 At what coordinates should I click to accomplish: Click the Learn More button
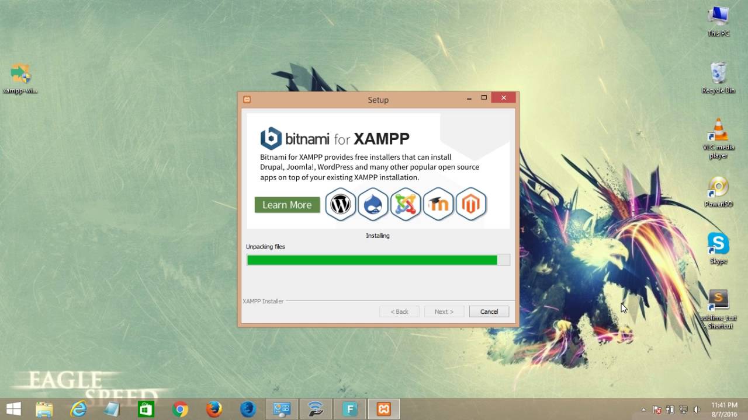coord(287,205)
